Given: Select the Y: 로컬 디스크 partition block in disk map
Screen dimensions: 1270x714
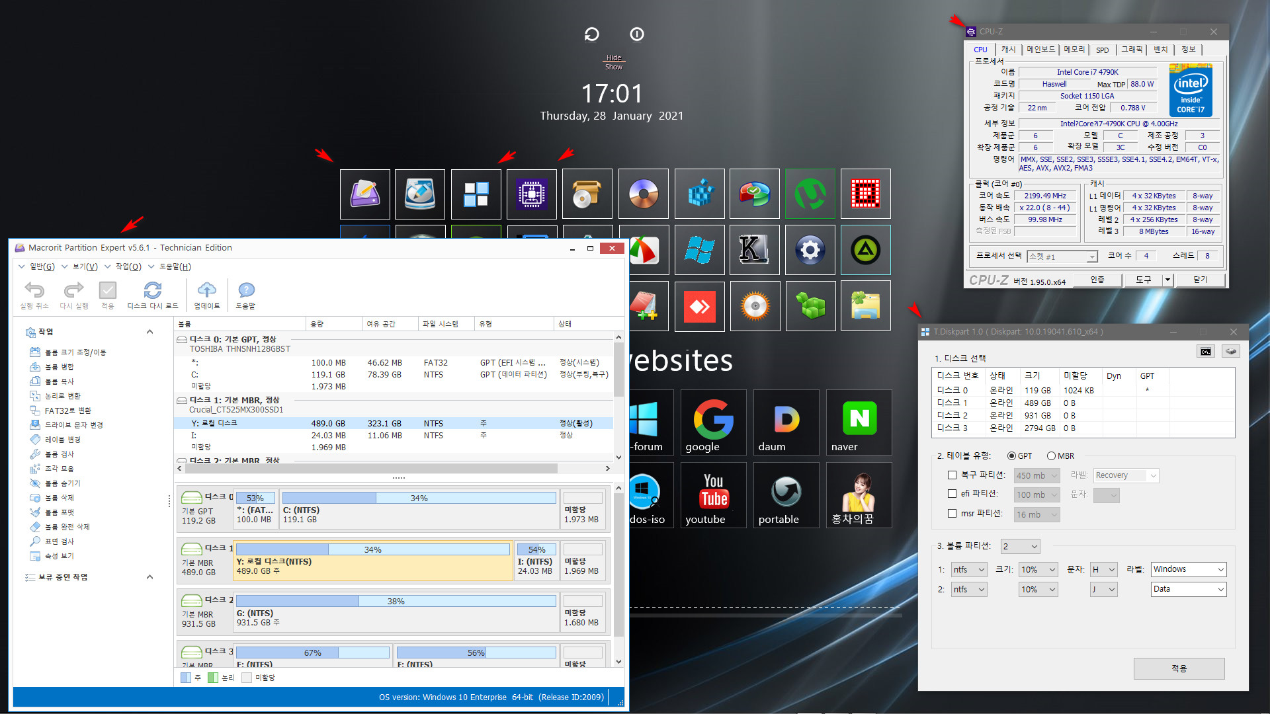Looking at the screenshot, I should (373, 560).
